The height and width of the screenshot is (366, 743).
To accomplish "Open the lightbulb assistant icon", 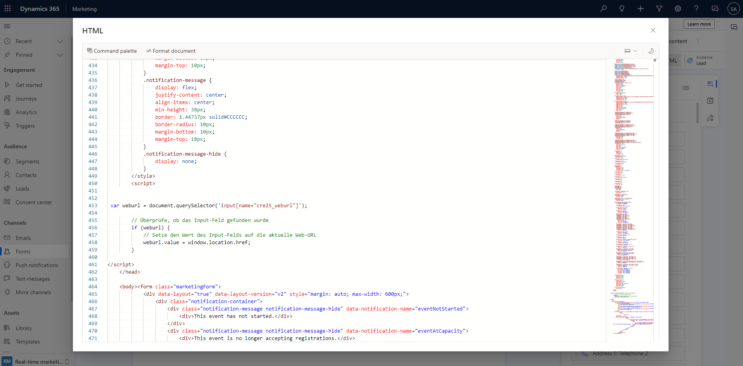I will (x=622, y=9).
